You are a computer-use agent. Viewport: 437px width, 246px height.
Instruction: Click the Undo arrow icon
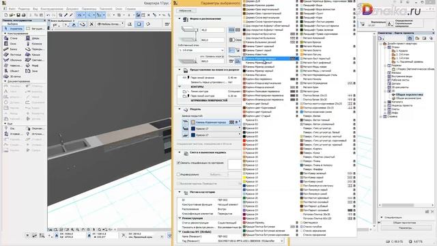pyautogui.click(x=48, y=15)
